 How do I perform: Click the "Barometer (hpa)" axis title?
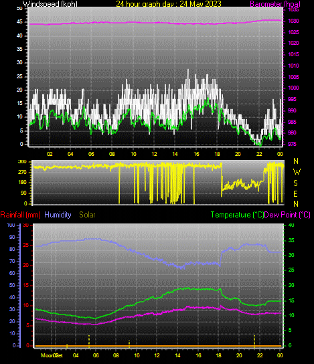(275, 4)
